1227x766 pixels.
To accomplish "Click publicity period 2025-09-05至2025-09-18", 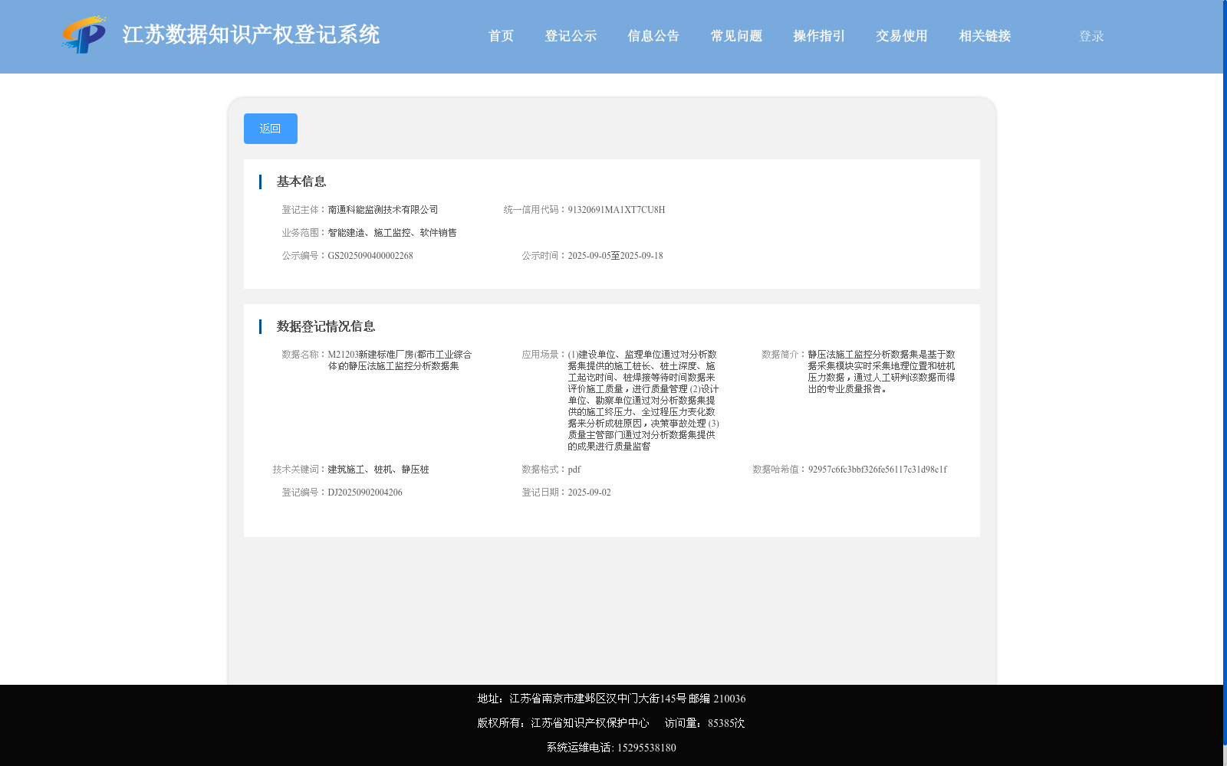I will (x=615, y=256).
